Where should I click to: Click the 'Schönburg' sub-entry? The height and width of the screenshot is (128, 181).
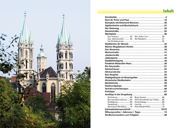(120, 97)
